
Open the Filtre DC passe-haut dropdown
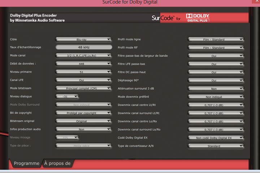(216, 72)
